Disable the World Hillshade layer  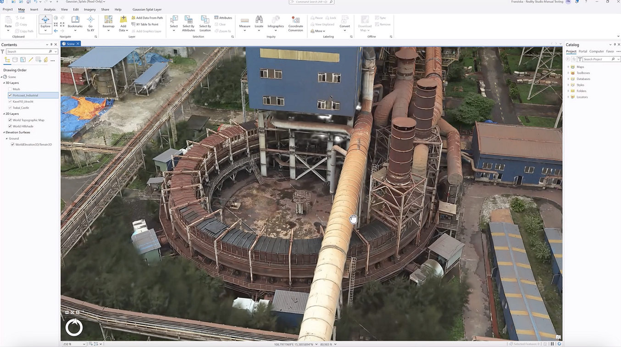pos(10,126)
